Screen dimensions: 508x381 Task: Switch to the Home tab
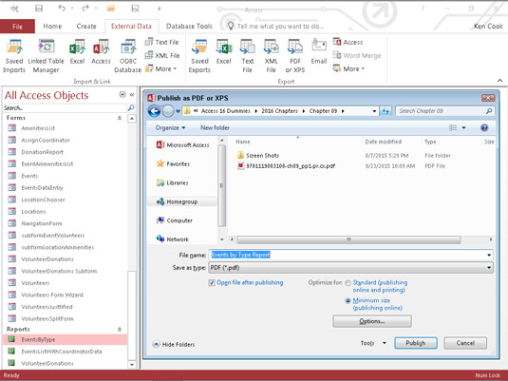(52, 27)
